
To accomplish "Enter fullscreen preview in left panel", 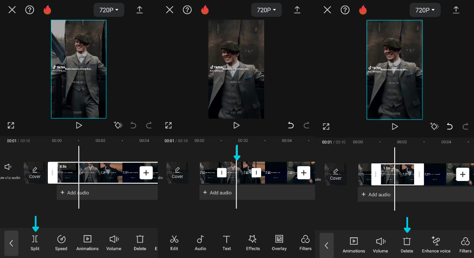I will [11, 125].
